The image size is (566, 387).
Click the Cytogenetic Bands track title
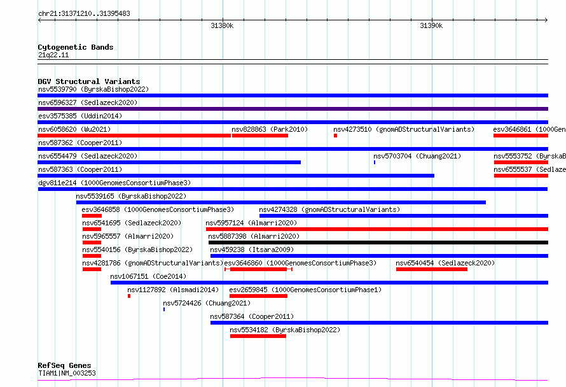[x=76, y=47]
